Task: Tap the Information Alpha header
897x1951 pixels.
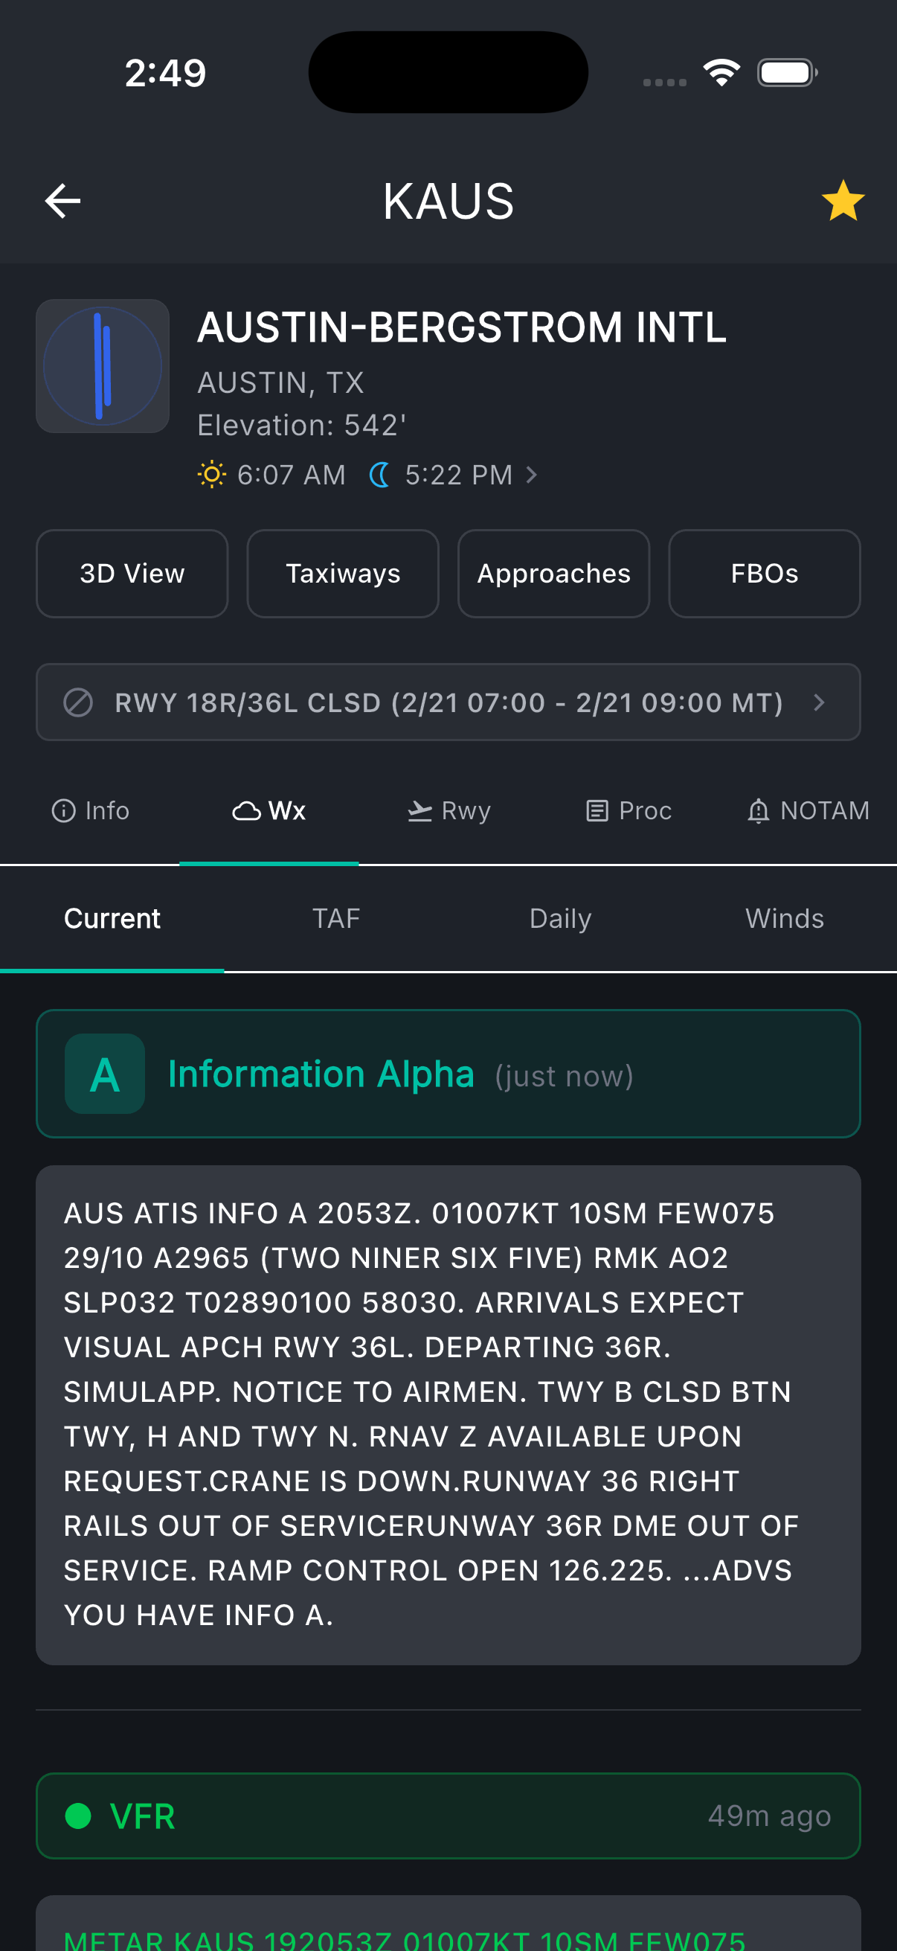Action: coord(448,1073)
